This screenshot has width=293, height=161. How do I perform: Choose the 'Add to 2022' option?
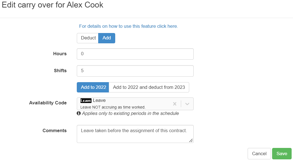point(93,87)
